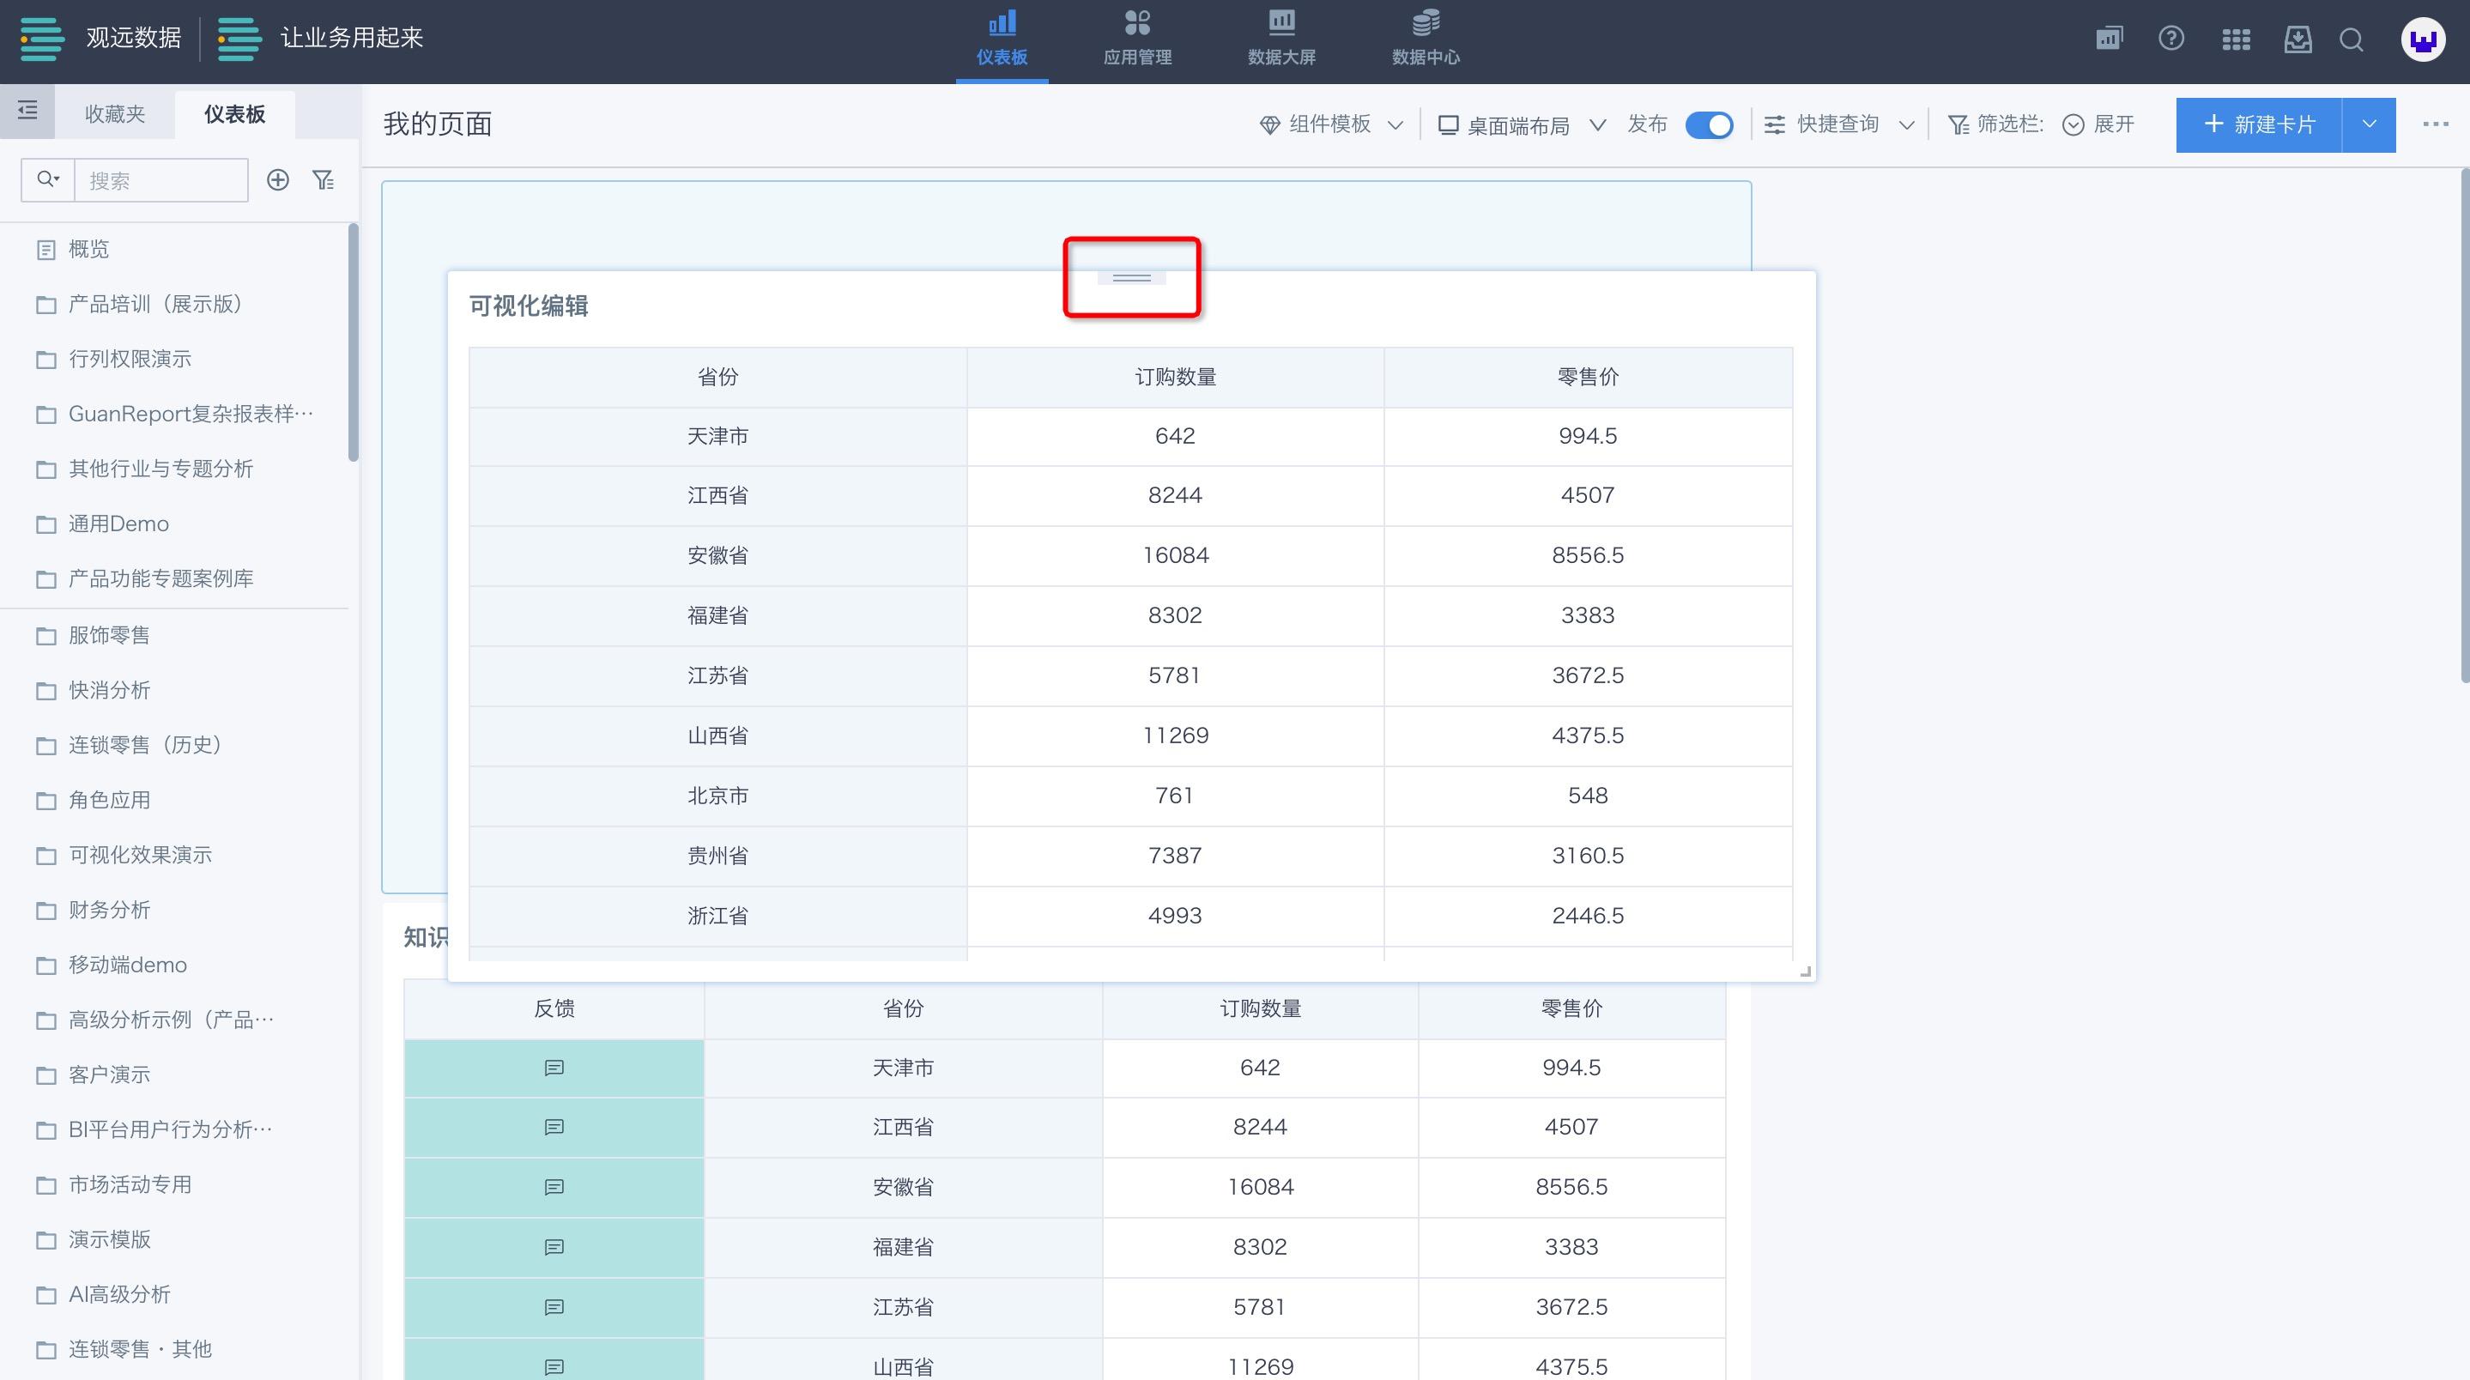This screenshot has height=1380, width=2470.
Task: Click the drag handle on 可视化编辑 card
Action: pos(1131,278)
